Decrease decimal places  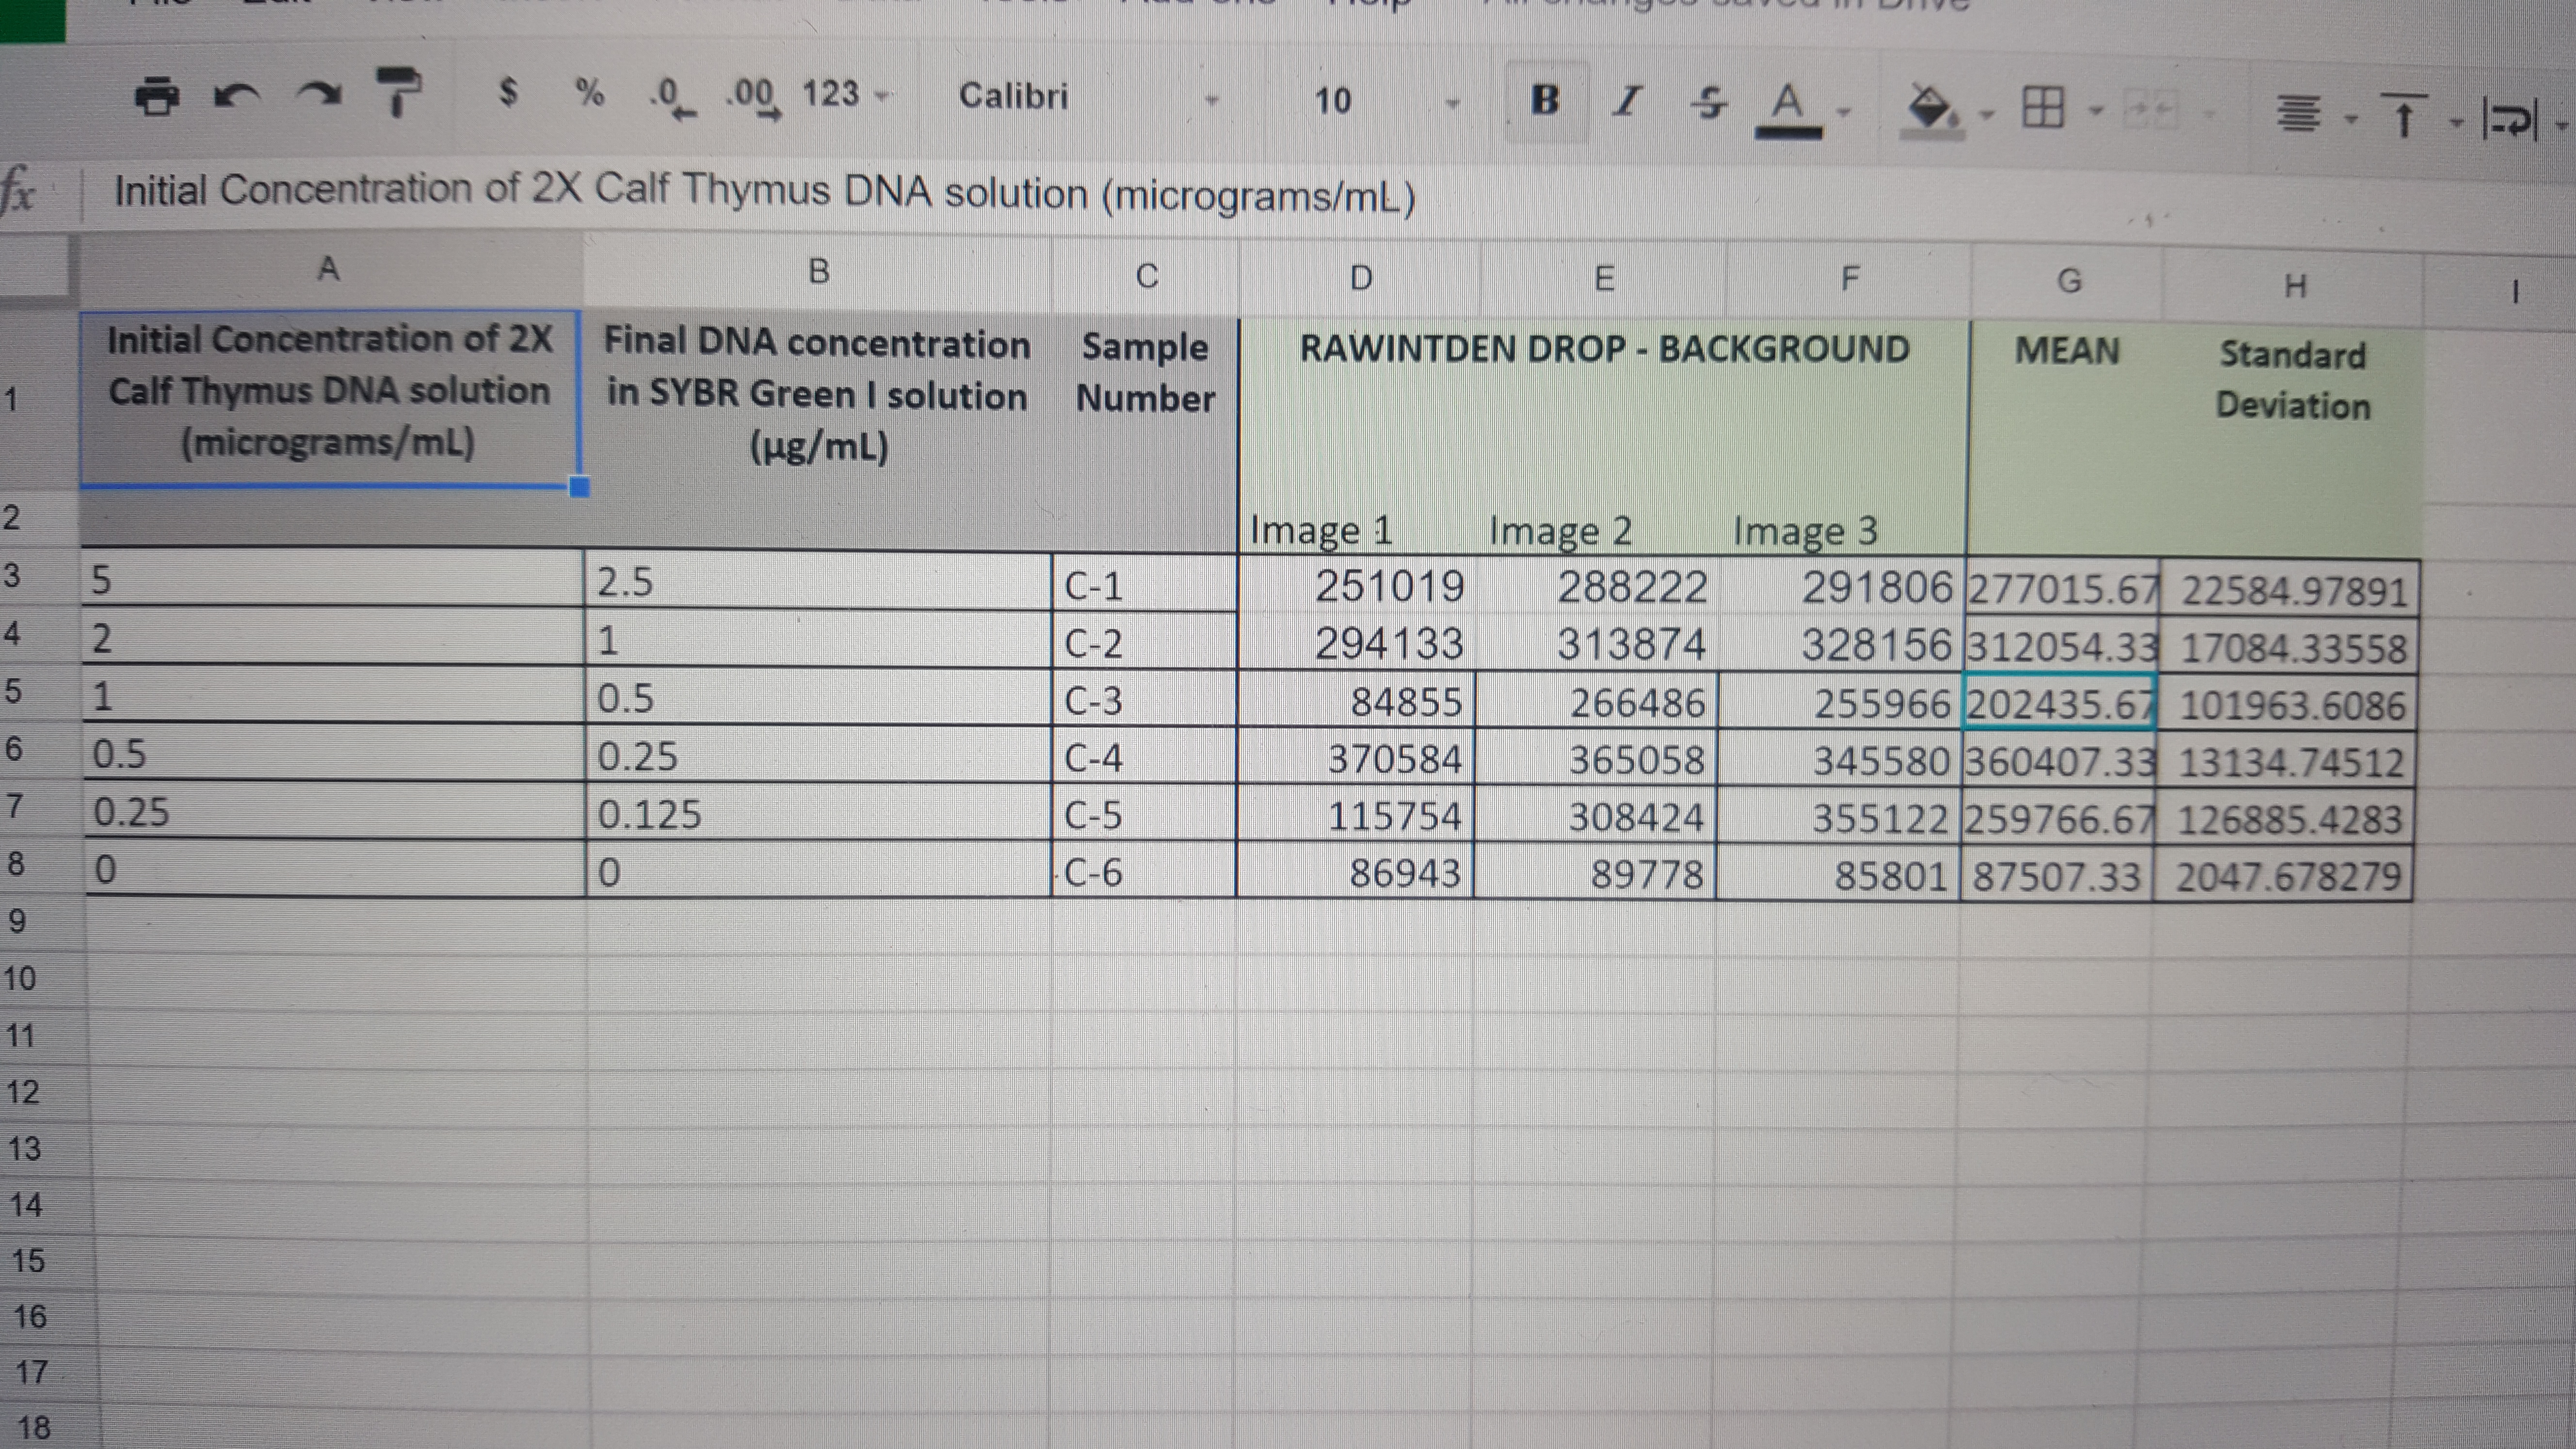[x=670, y=98]
